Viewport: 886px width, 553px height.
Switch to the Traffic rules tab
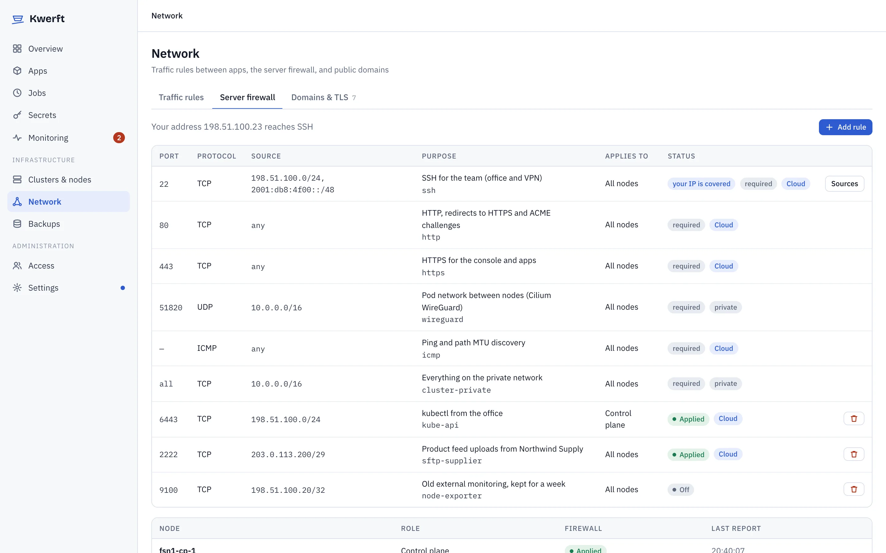click(181, 97)
